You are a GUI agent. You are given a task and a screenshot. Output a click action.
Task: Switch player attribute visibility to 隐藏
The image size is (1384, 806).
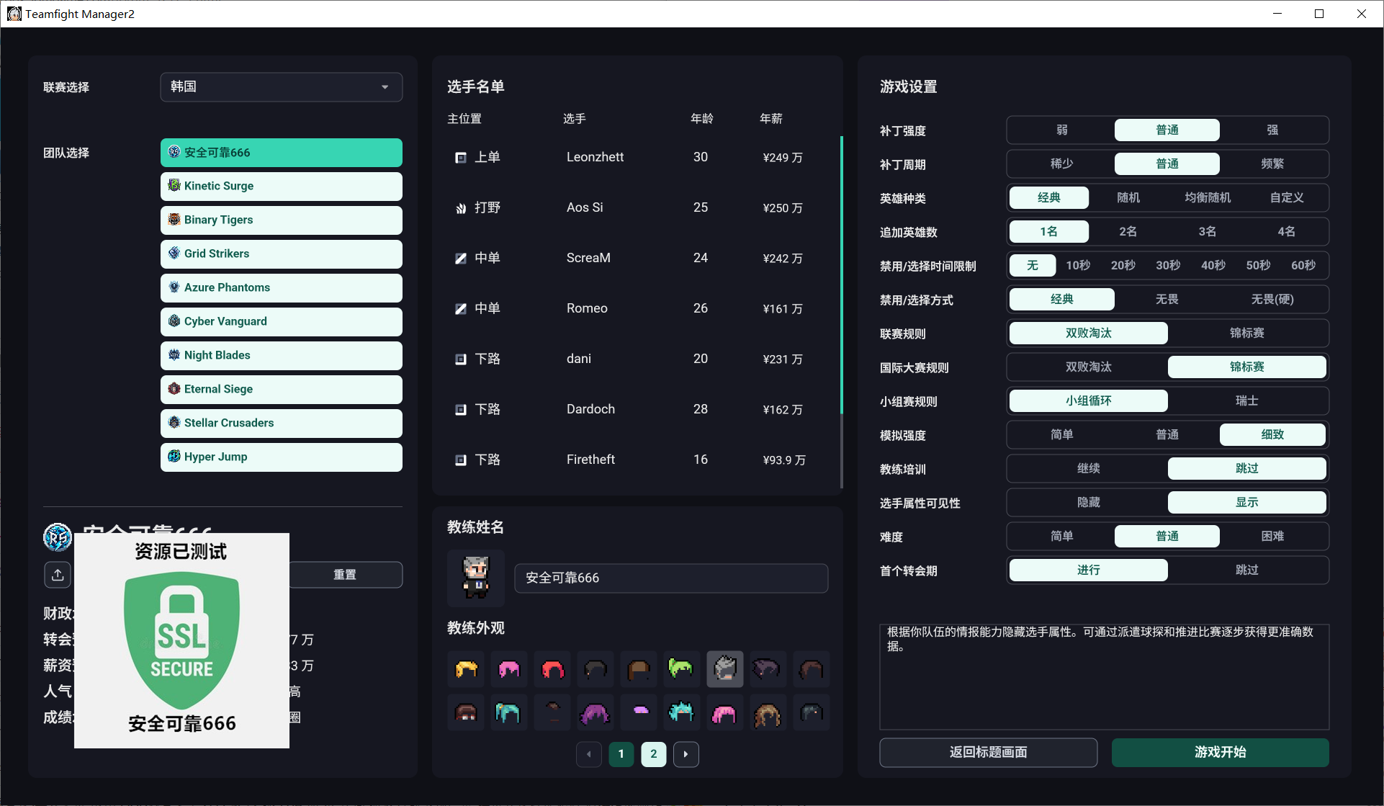pos(1088,502)
